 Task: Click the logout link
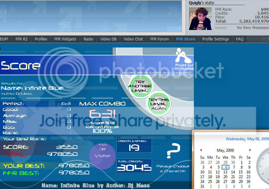tap(221, 28)
